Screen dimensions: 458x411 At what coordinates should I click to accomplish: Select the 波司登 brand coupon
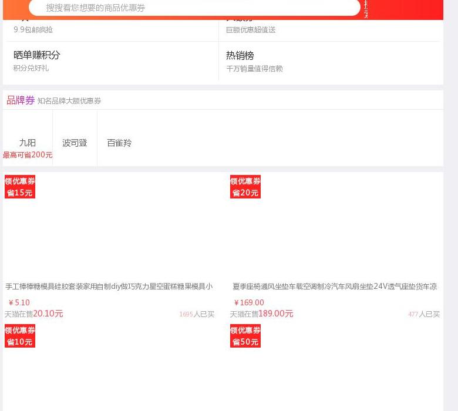(x=75, y=143)
